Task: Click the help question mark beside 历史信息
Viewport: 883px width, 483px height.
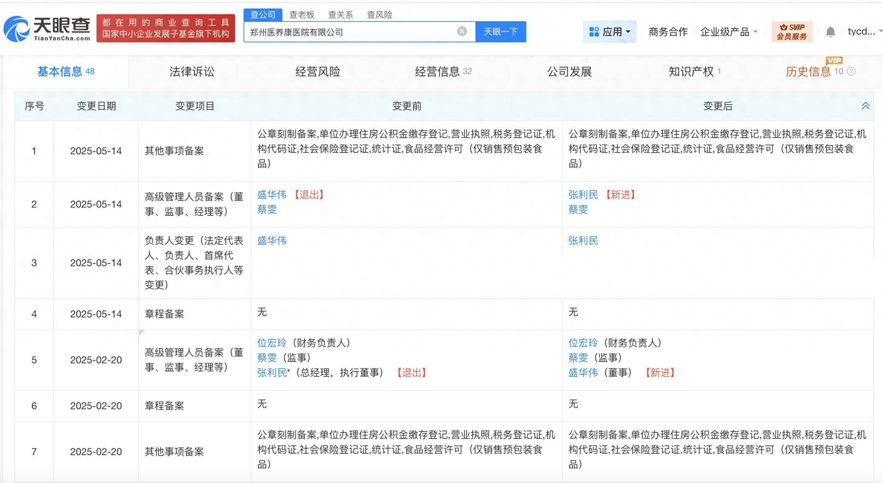Action: (x=852, y=72)
